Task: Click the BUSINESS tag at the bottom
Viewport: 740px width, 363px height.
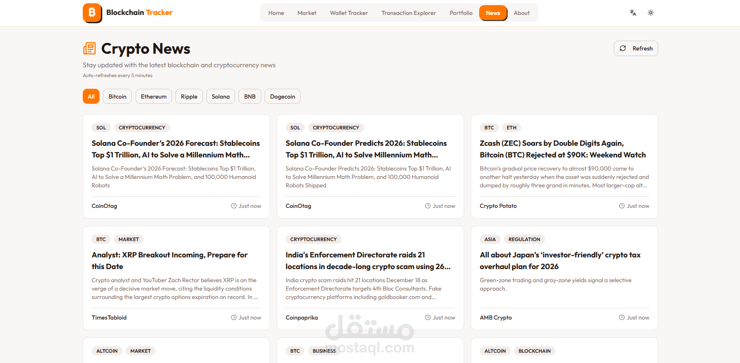Action: [324, 351]
